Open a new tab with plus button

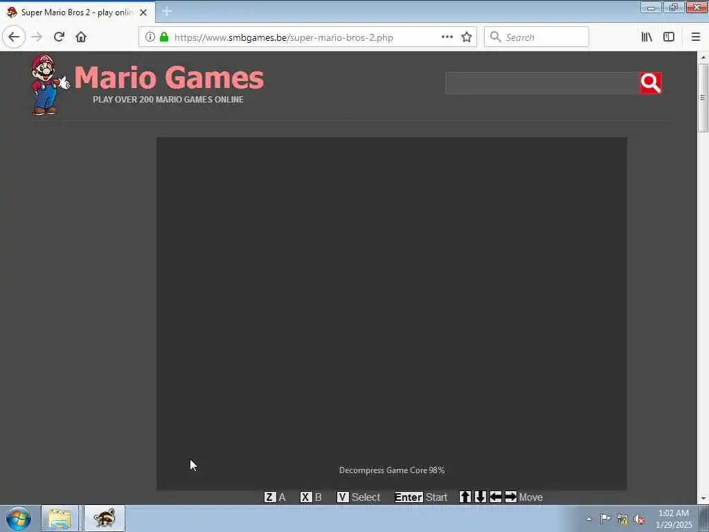click(x=166, y=12)
